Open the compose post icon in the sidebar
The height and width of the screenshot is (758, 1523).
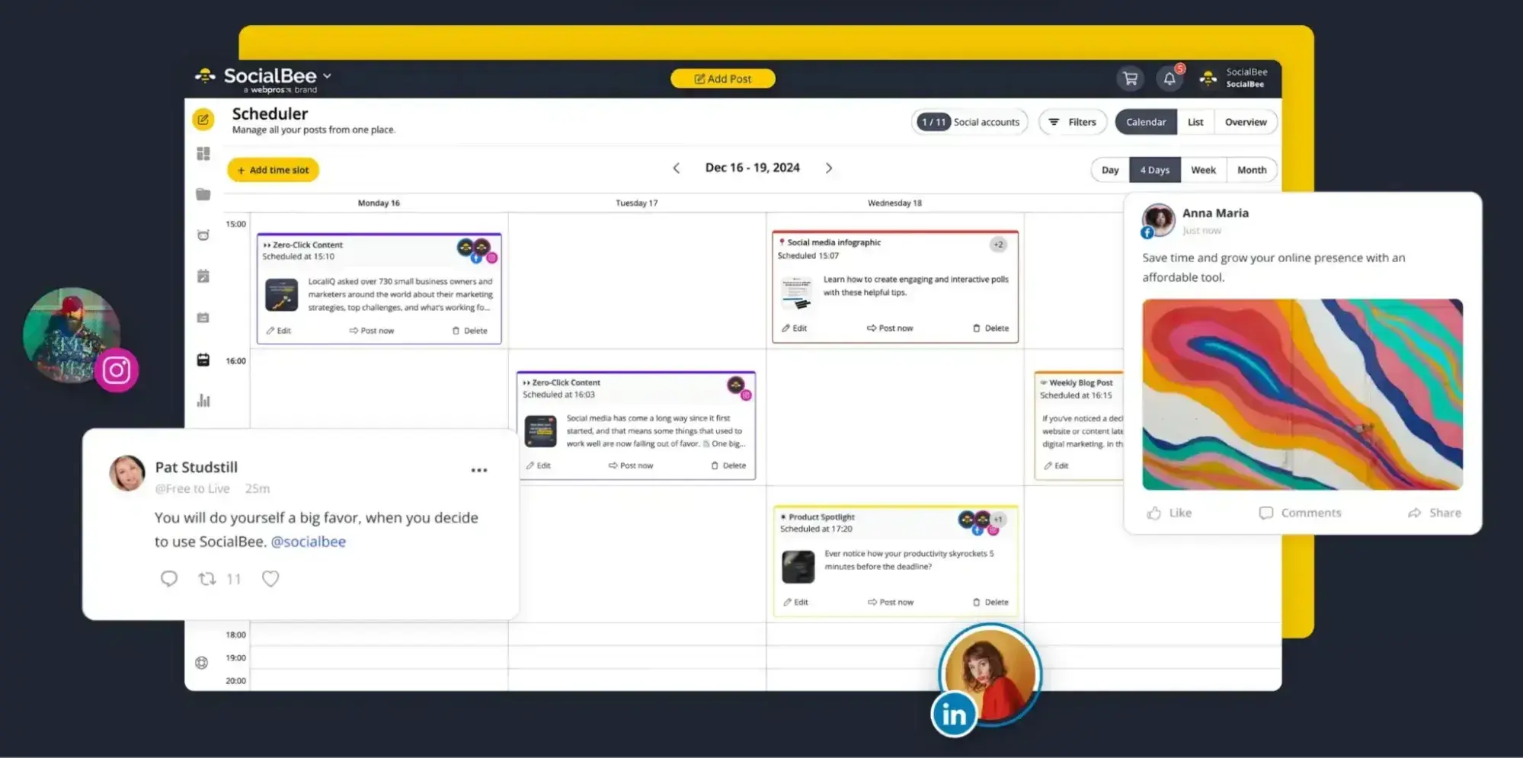point(202,119)
